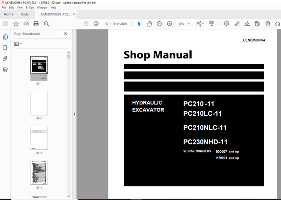Select page thumbnail 00-2
Image resolution: width=281 pixels, height=200 pixels.
pos(39,103)
